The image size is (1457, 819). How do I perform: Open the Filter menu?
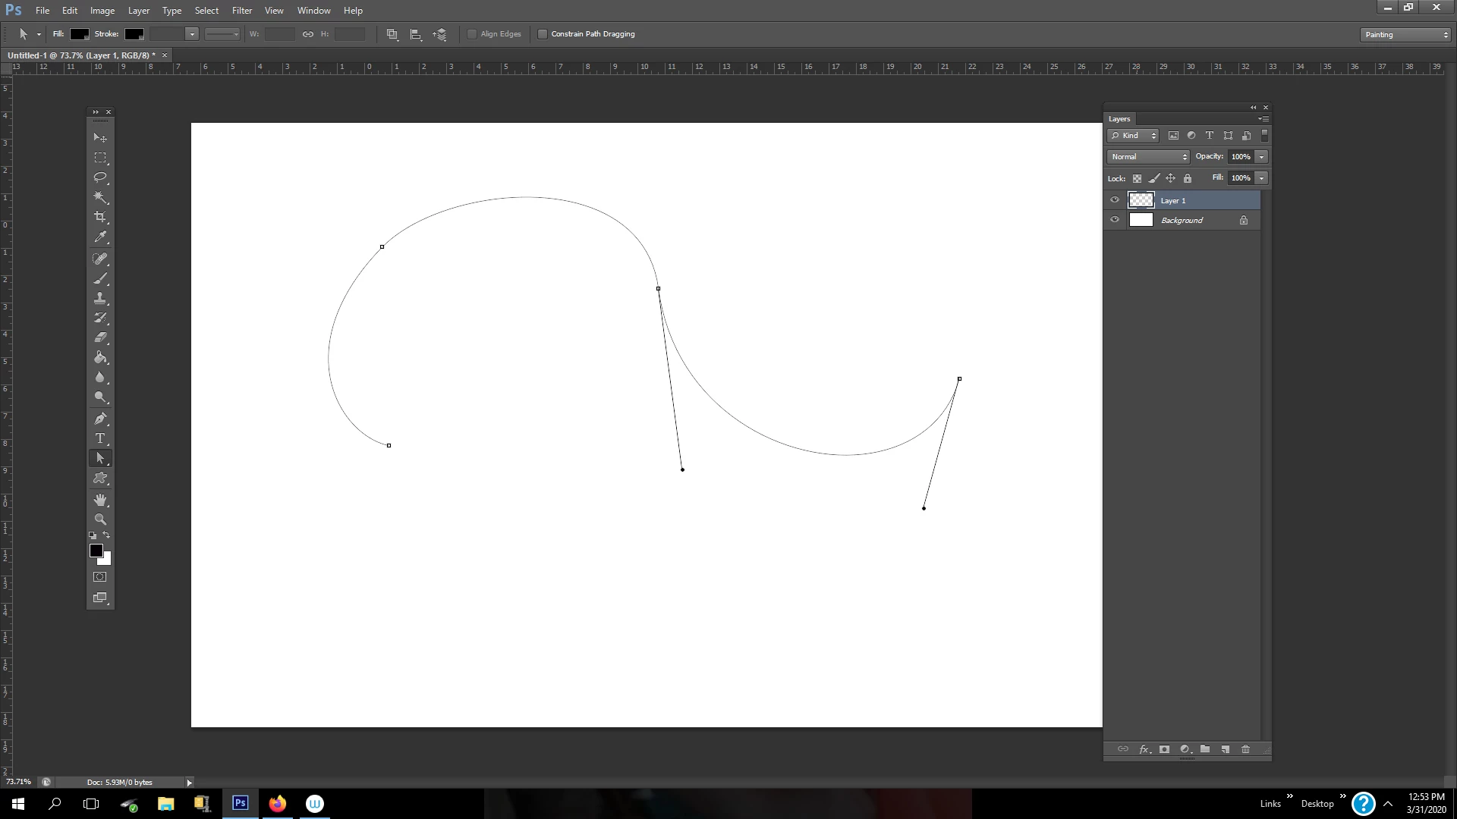click(241, 11)
